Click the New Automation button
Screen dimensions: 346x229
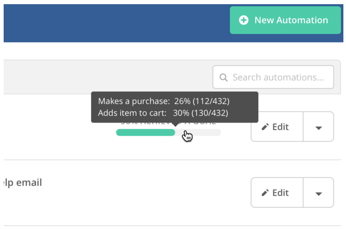(285, 20)
